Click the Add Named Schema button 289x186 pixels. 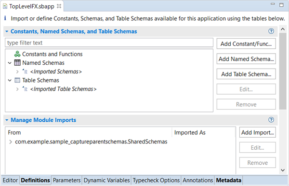click(x=246, y=59)
